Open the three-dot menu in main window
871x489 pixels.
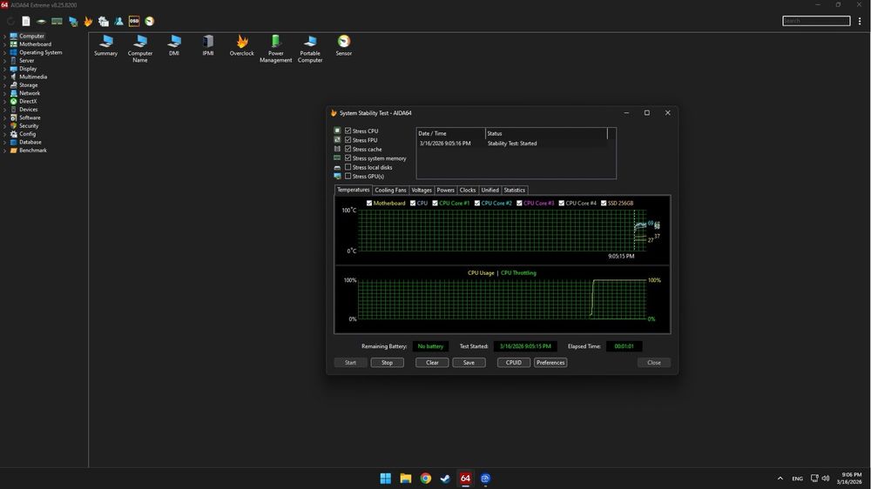click(x=860, y=21)
